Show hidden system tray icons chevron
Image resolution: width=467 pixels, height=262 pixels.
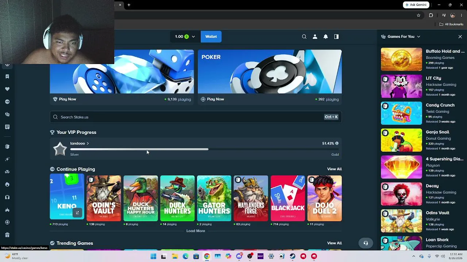point(413,256)
